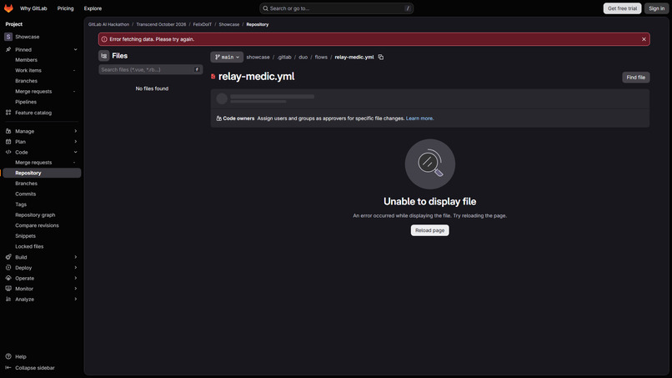Expand the Plan section chevron
This screenshot has width=672, height=378.
pyautogui.click(x=75, y=142)
